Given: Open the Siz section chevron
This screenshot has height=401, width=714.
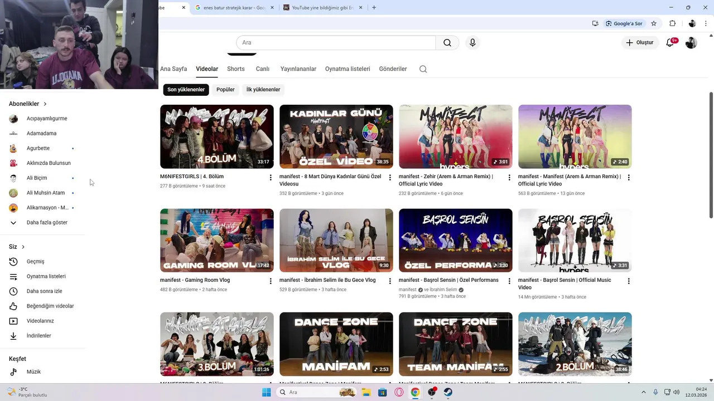Looking at the screenshot, I should pos(23,247).
